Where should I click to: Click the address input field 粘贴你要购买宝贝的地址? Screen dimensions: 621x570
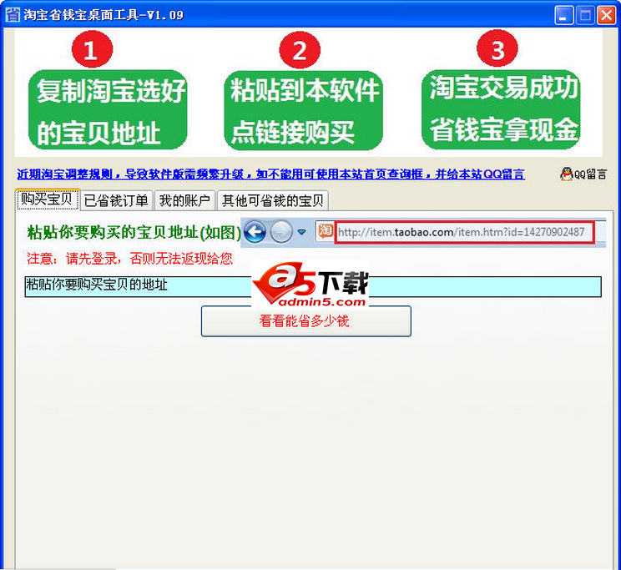coord(313,286)
